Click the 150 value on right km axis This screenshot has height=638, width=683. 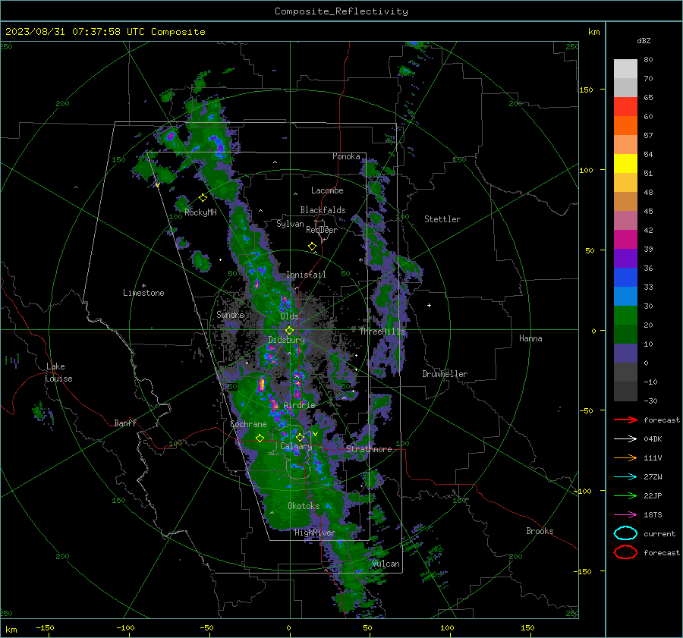tap(586, 90)
